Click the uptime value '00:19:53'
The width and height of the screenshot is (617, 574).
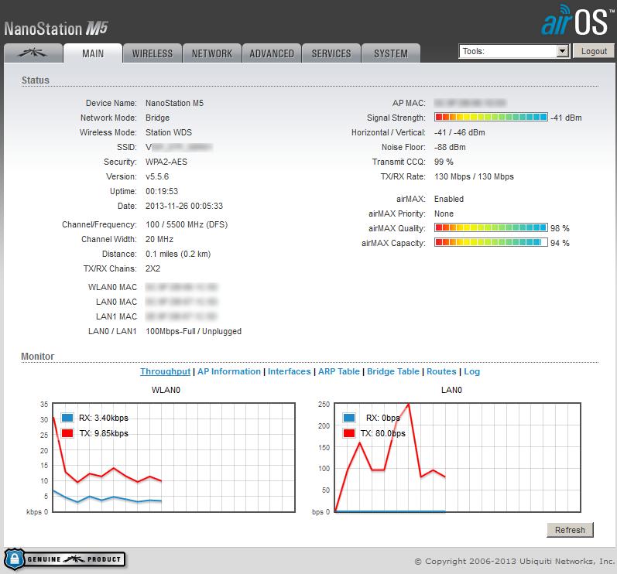[162, 192]
